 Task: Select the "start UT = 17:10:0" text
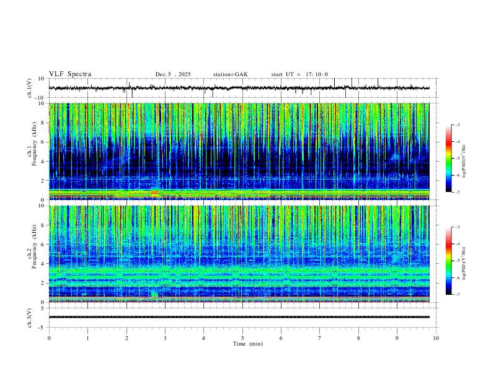coord(299,74)
